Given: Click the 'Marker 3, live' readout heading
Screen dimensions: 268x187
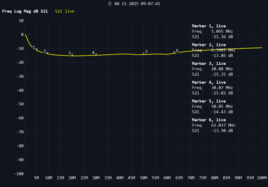Looking at the screenshot, I should click(x=209, y=64).
